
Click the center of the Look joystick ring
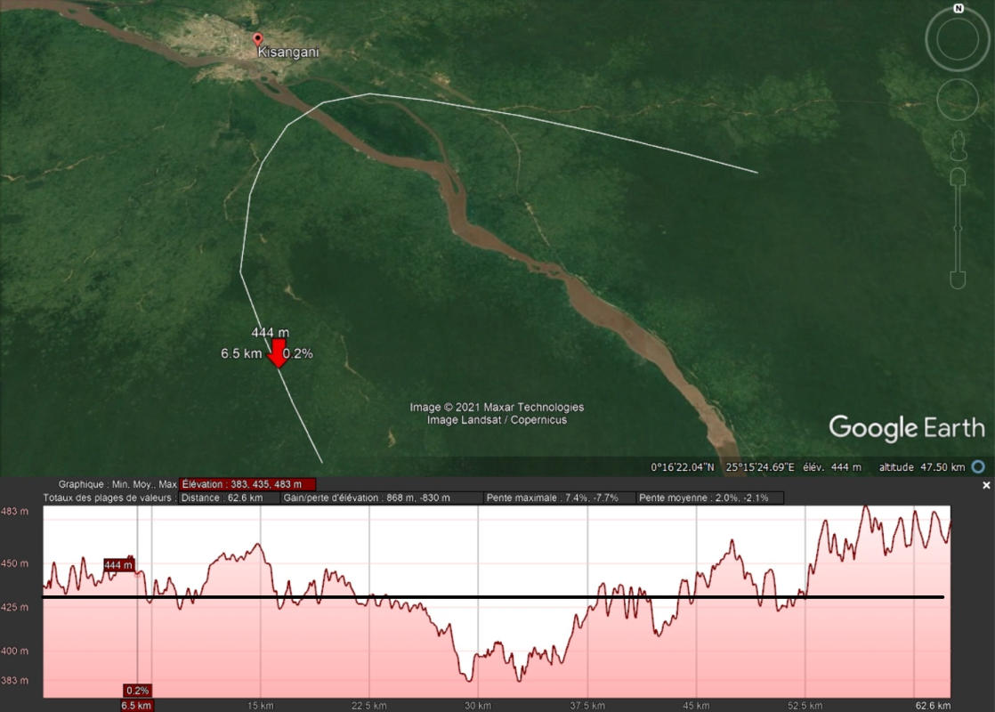[958, 39]
